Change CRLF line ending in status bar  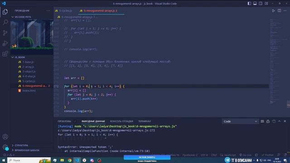click(x=214, y=155)
